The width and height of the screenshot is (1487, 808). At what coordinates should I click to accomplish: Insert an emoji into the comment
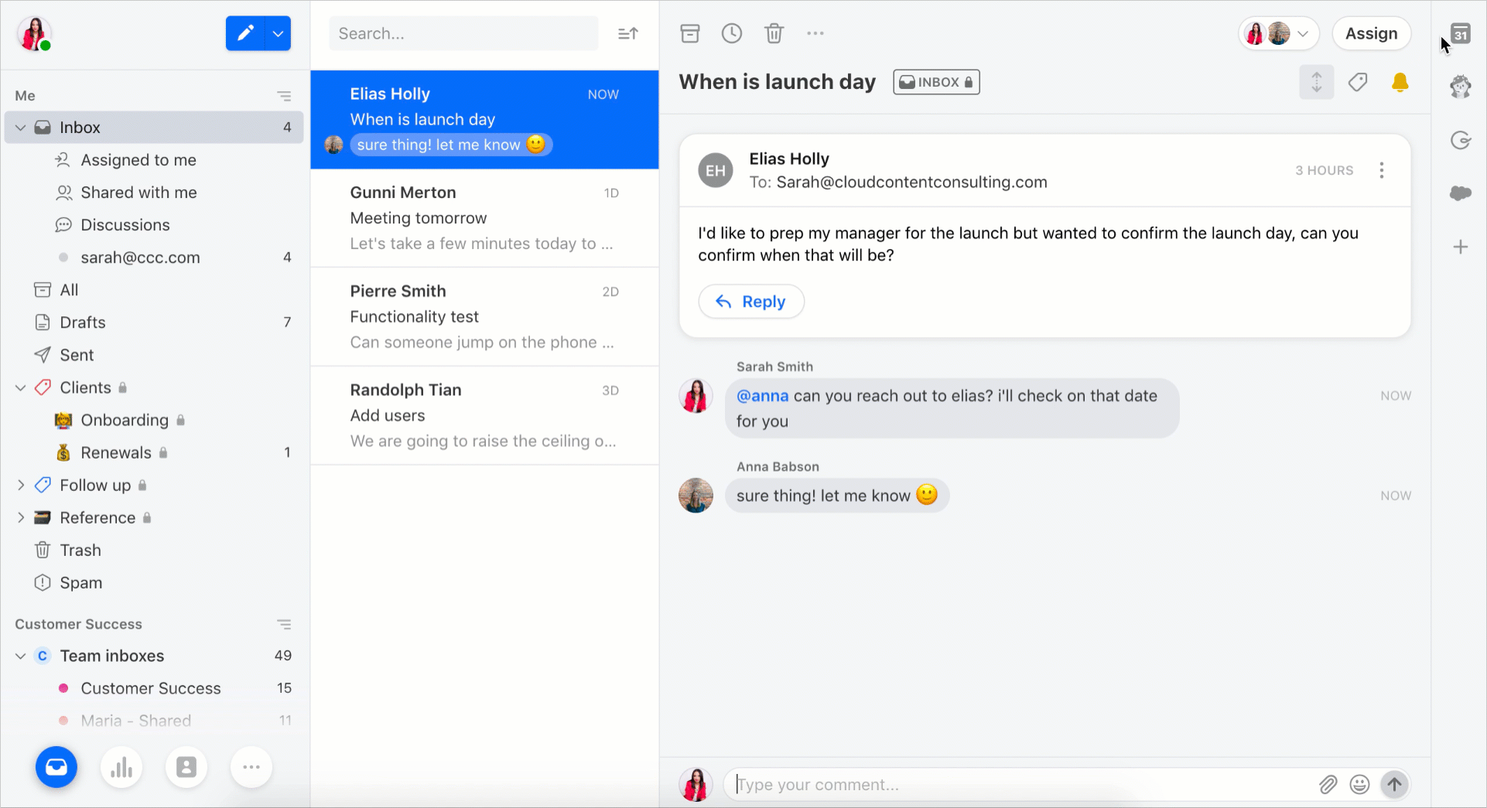[1359, 784]
